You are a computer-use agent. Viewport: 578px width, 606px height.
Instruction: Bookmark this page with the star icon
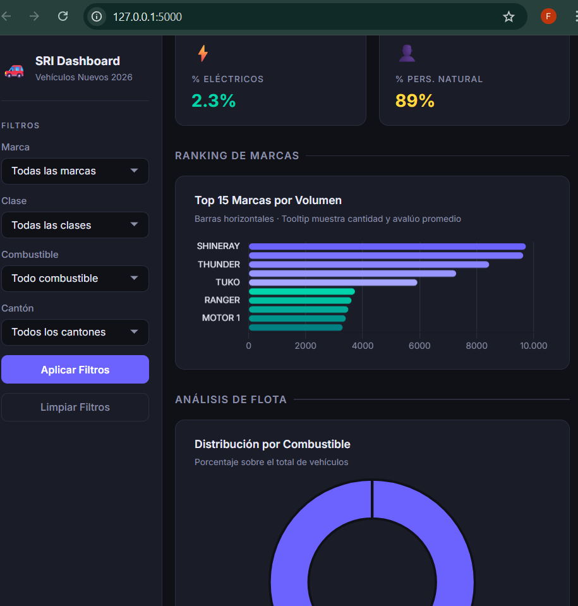pos(509,17)
